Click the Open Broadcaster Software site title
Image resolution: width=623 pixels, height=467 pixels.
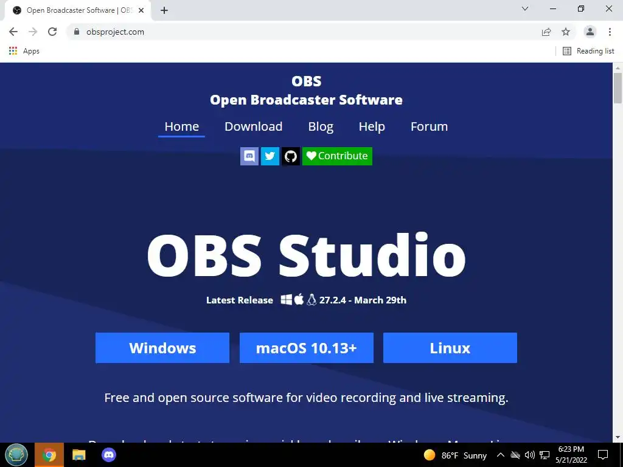(x=307, y=100)
